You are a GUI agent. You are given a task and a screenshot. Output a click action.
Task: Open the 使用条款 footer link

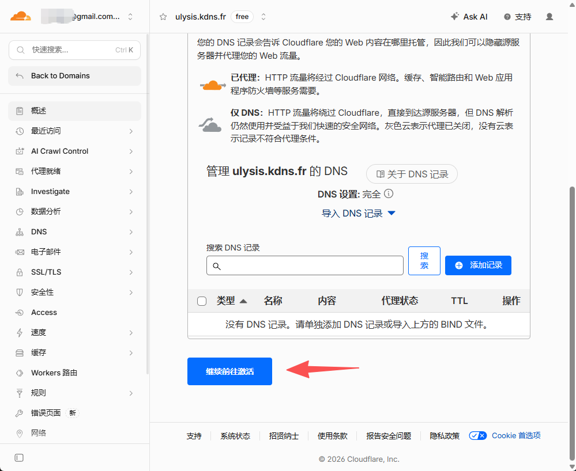333,436
